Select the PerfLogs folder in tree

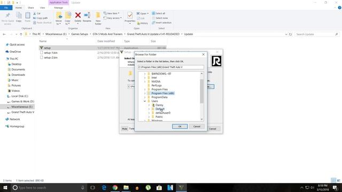[x=157, y=85]
